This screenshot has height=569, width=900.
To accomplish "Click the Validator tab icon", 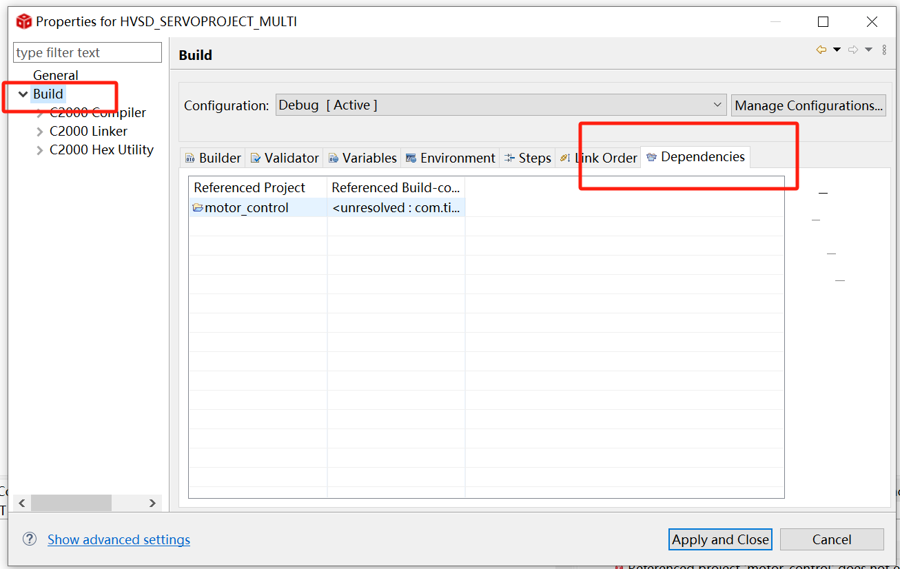I will pos(256,158).
